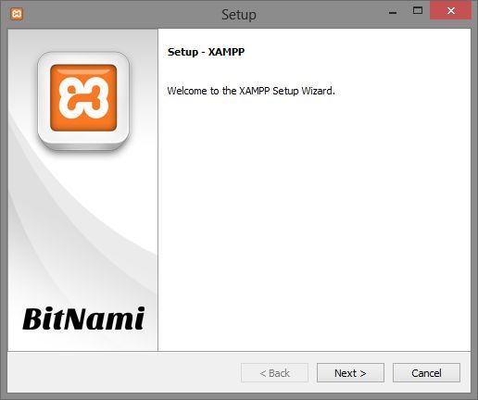Click the large XAMPP logo
Viewport: 478px width, 400px height.
pos(83,101)
